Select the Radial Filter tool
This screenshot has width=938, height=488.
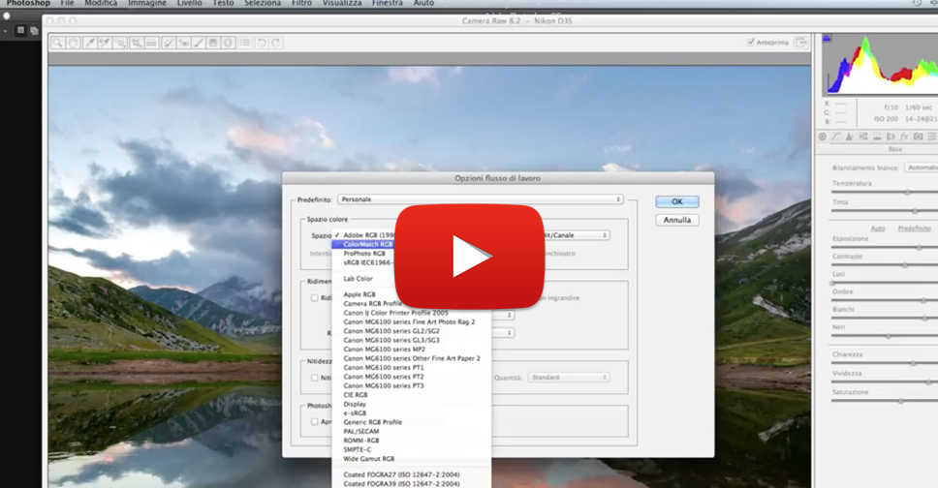click(x=228, y=43)
